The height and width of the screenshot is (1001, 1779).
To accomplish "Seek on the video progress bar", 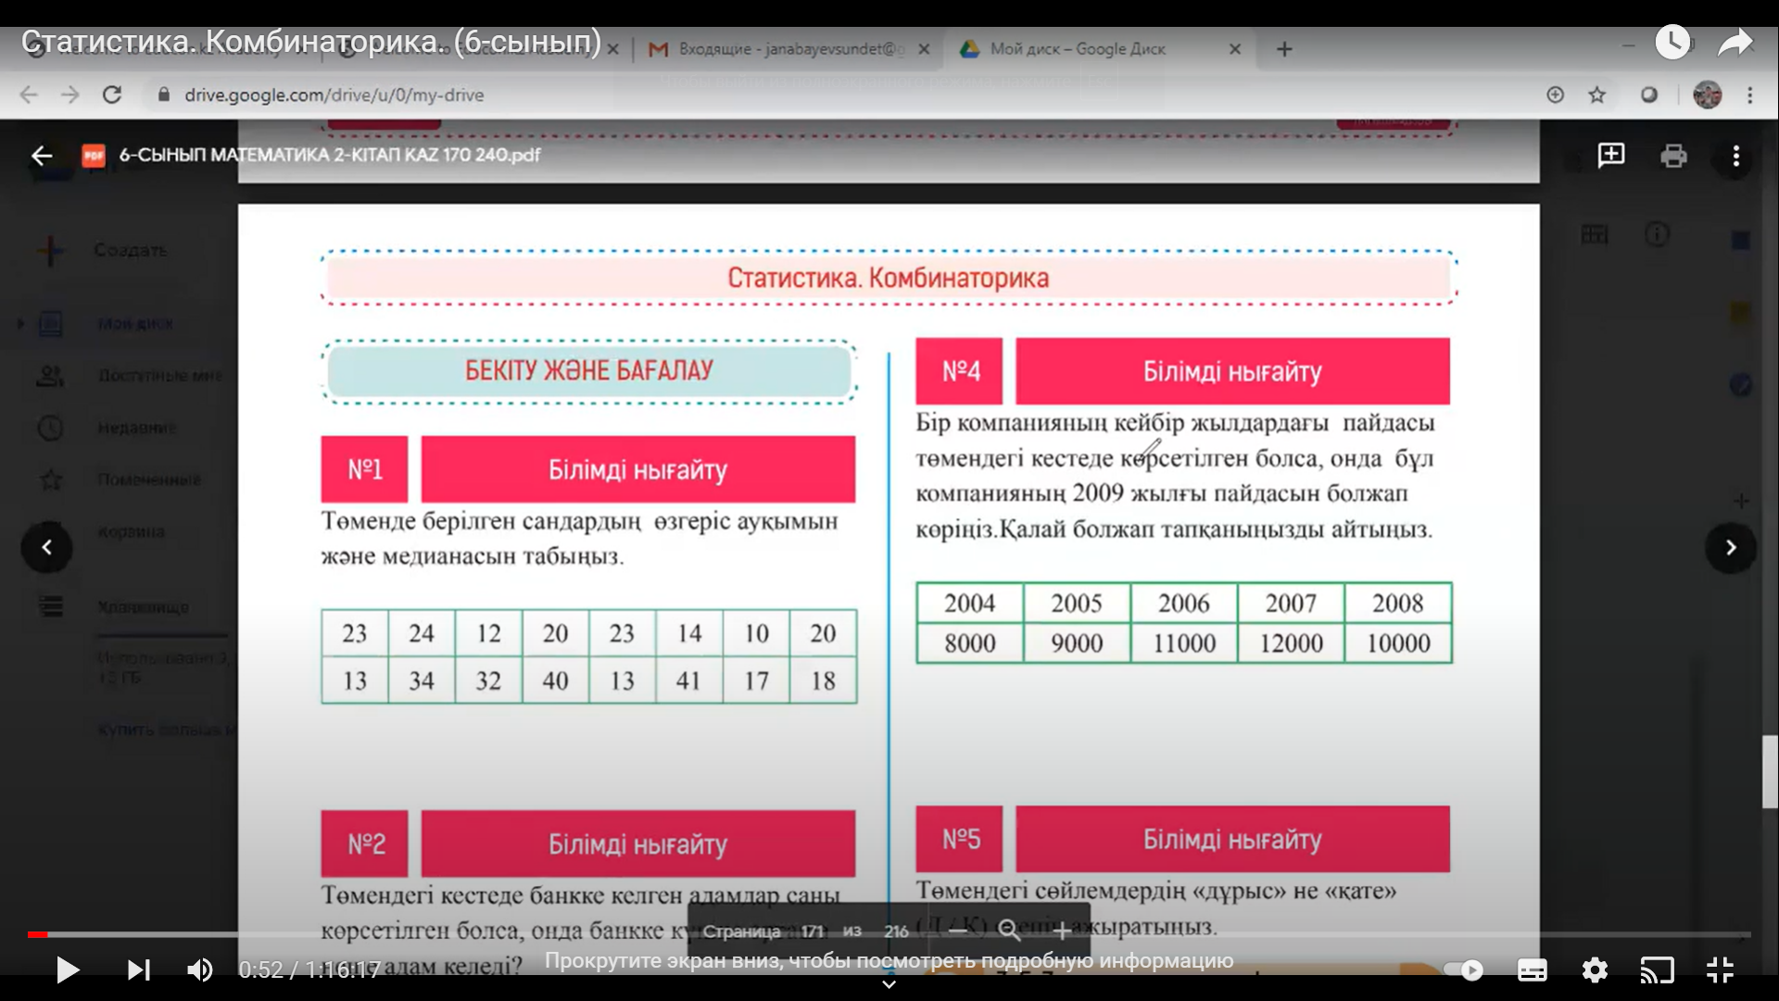I will tap(889, 934).
